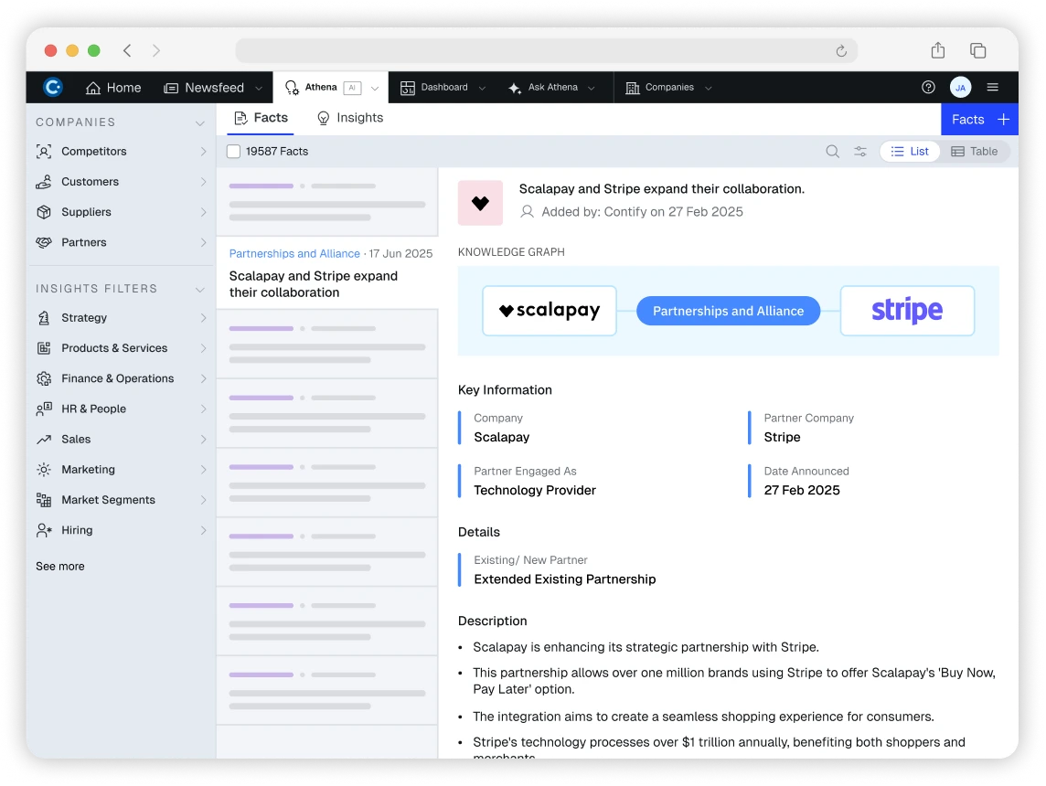Expand the Customers item chevron
Screen dimensions: 1046x786
coord(203,181)
